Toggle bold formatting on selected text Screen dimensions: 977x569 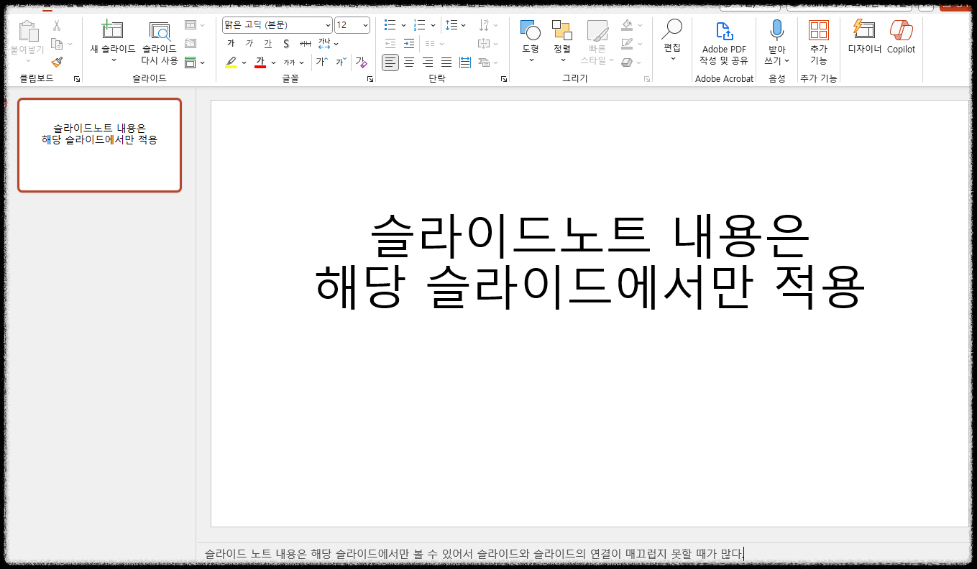click(231, 43)
